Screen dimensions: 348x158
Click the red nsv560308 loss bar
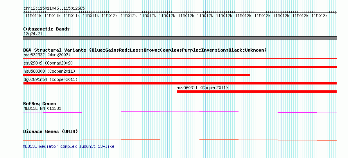click(136, 75)
